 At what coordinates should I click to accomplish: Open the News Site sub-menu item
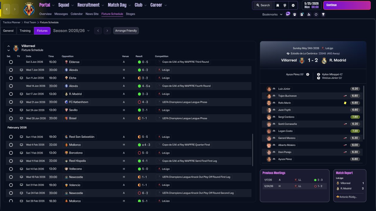(x=92, y=14)
